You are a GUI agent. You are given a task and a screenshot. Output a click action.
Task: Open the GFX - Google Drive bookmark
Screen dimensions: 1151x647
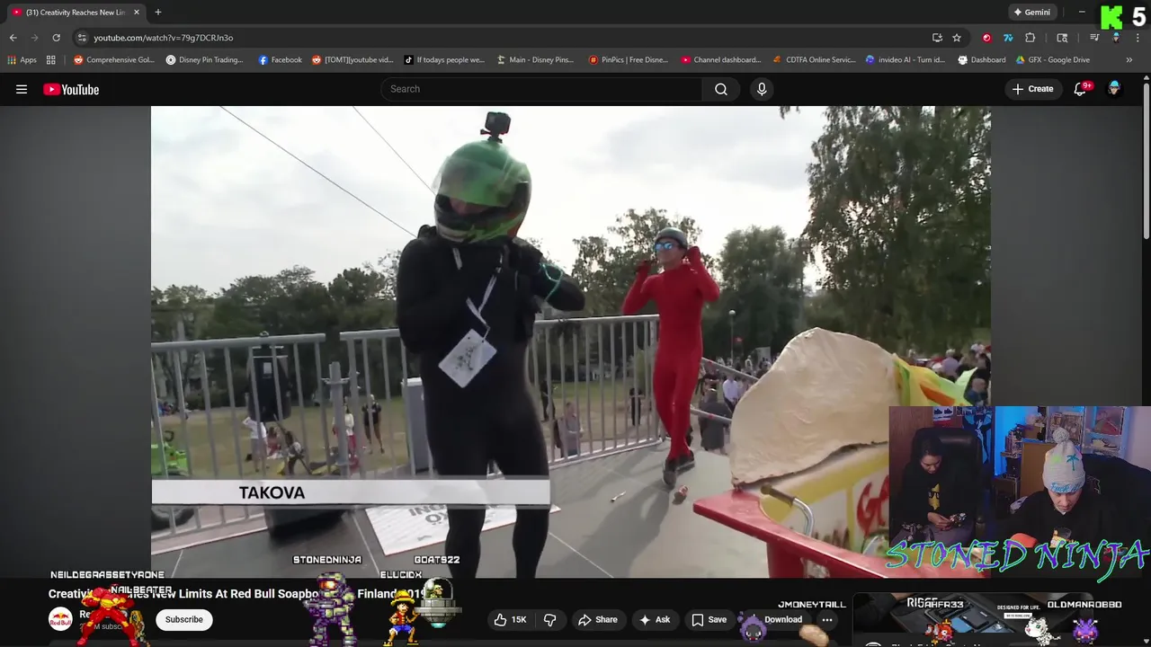[1053, 60]
